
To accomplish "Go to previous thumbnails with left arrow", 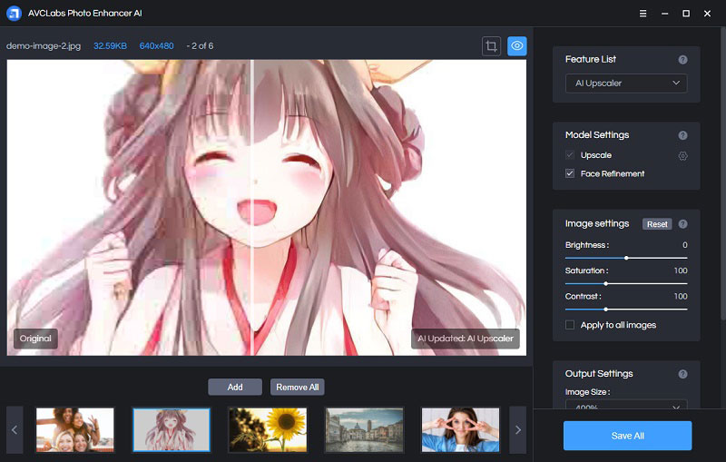I will pyautogui.click(x=15, y=429).
